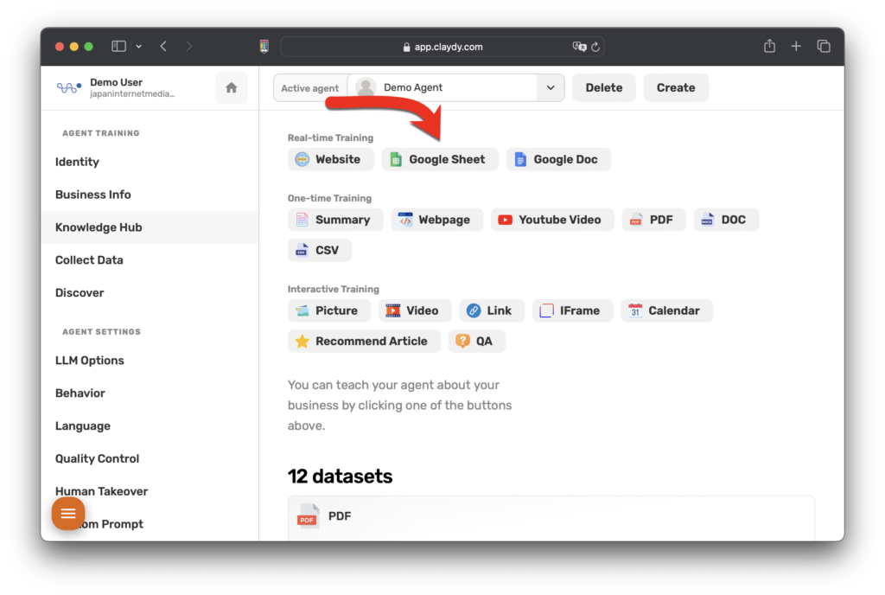Open Human Takeover settings

101,491
